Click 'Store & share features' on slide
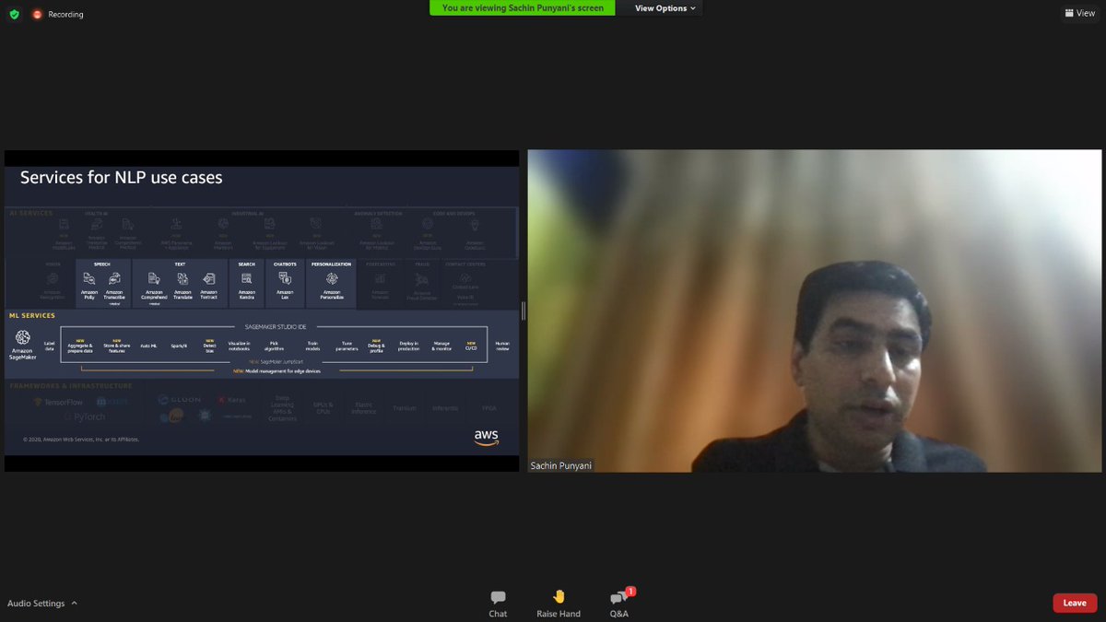Image resolution: width=1106 pixels, height=622 pixels. (116, 346)
